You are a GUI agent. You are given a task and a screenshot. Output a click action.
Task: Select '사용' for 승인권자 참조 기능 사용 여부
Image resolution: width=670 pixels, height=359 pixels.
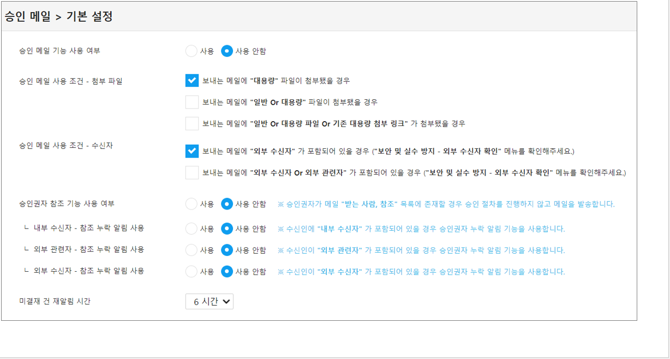pyautogui.click(x=192, y=204)
